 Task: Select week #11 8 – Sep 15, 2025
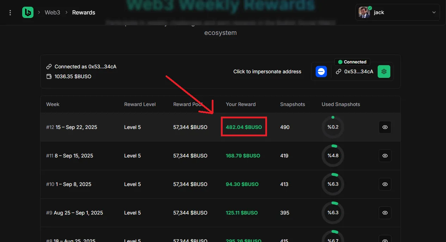tap(70, 156)
